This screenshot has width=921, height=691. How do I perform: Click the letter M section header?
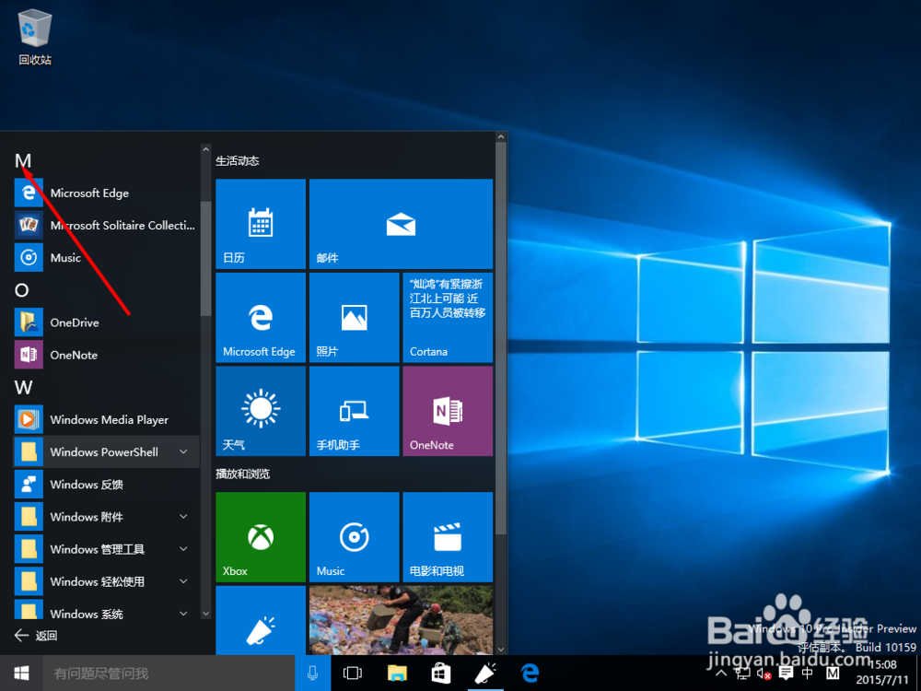(x=23, y=160)
